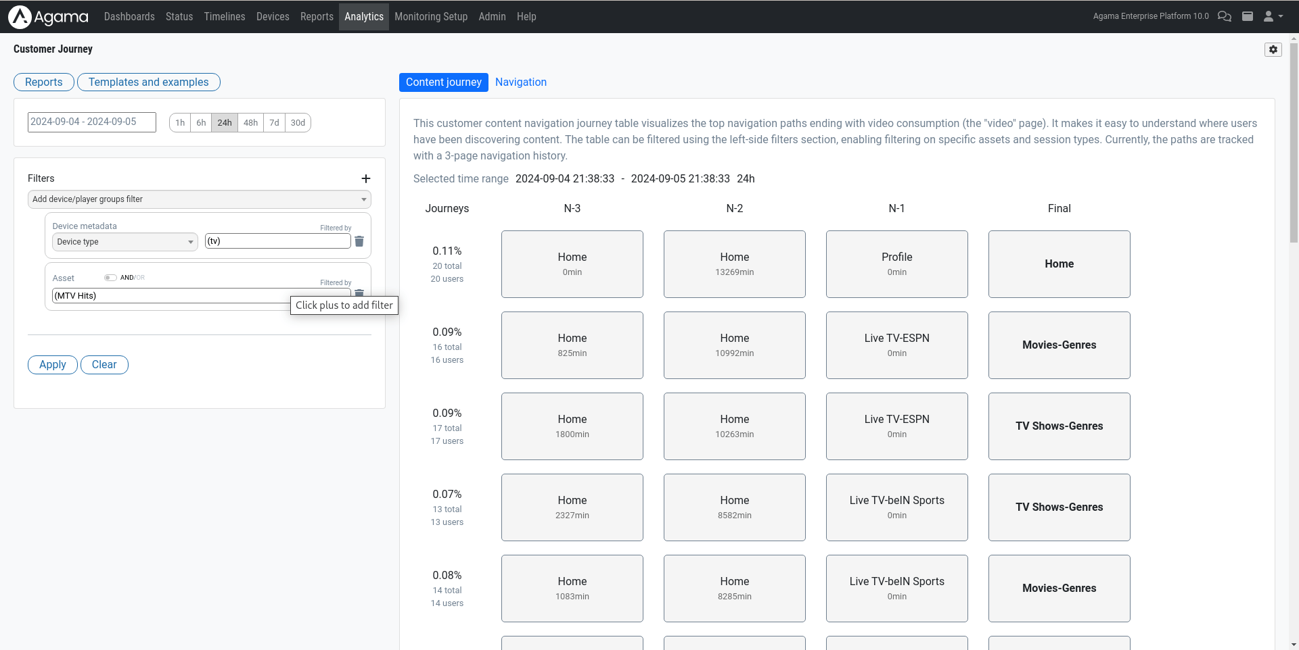Switch to the Navigation tab
The height and width of the screenshot is (650, 1299).
tap(520, 82)
